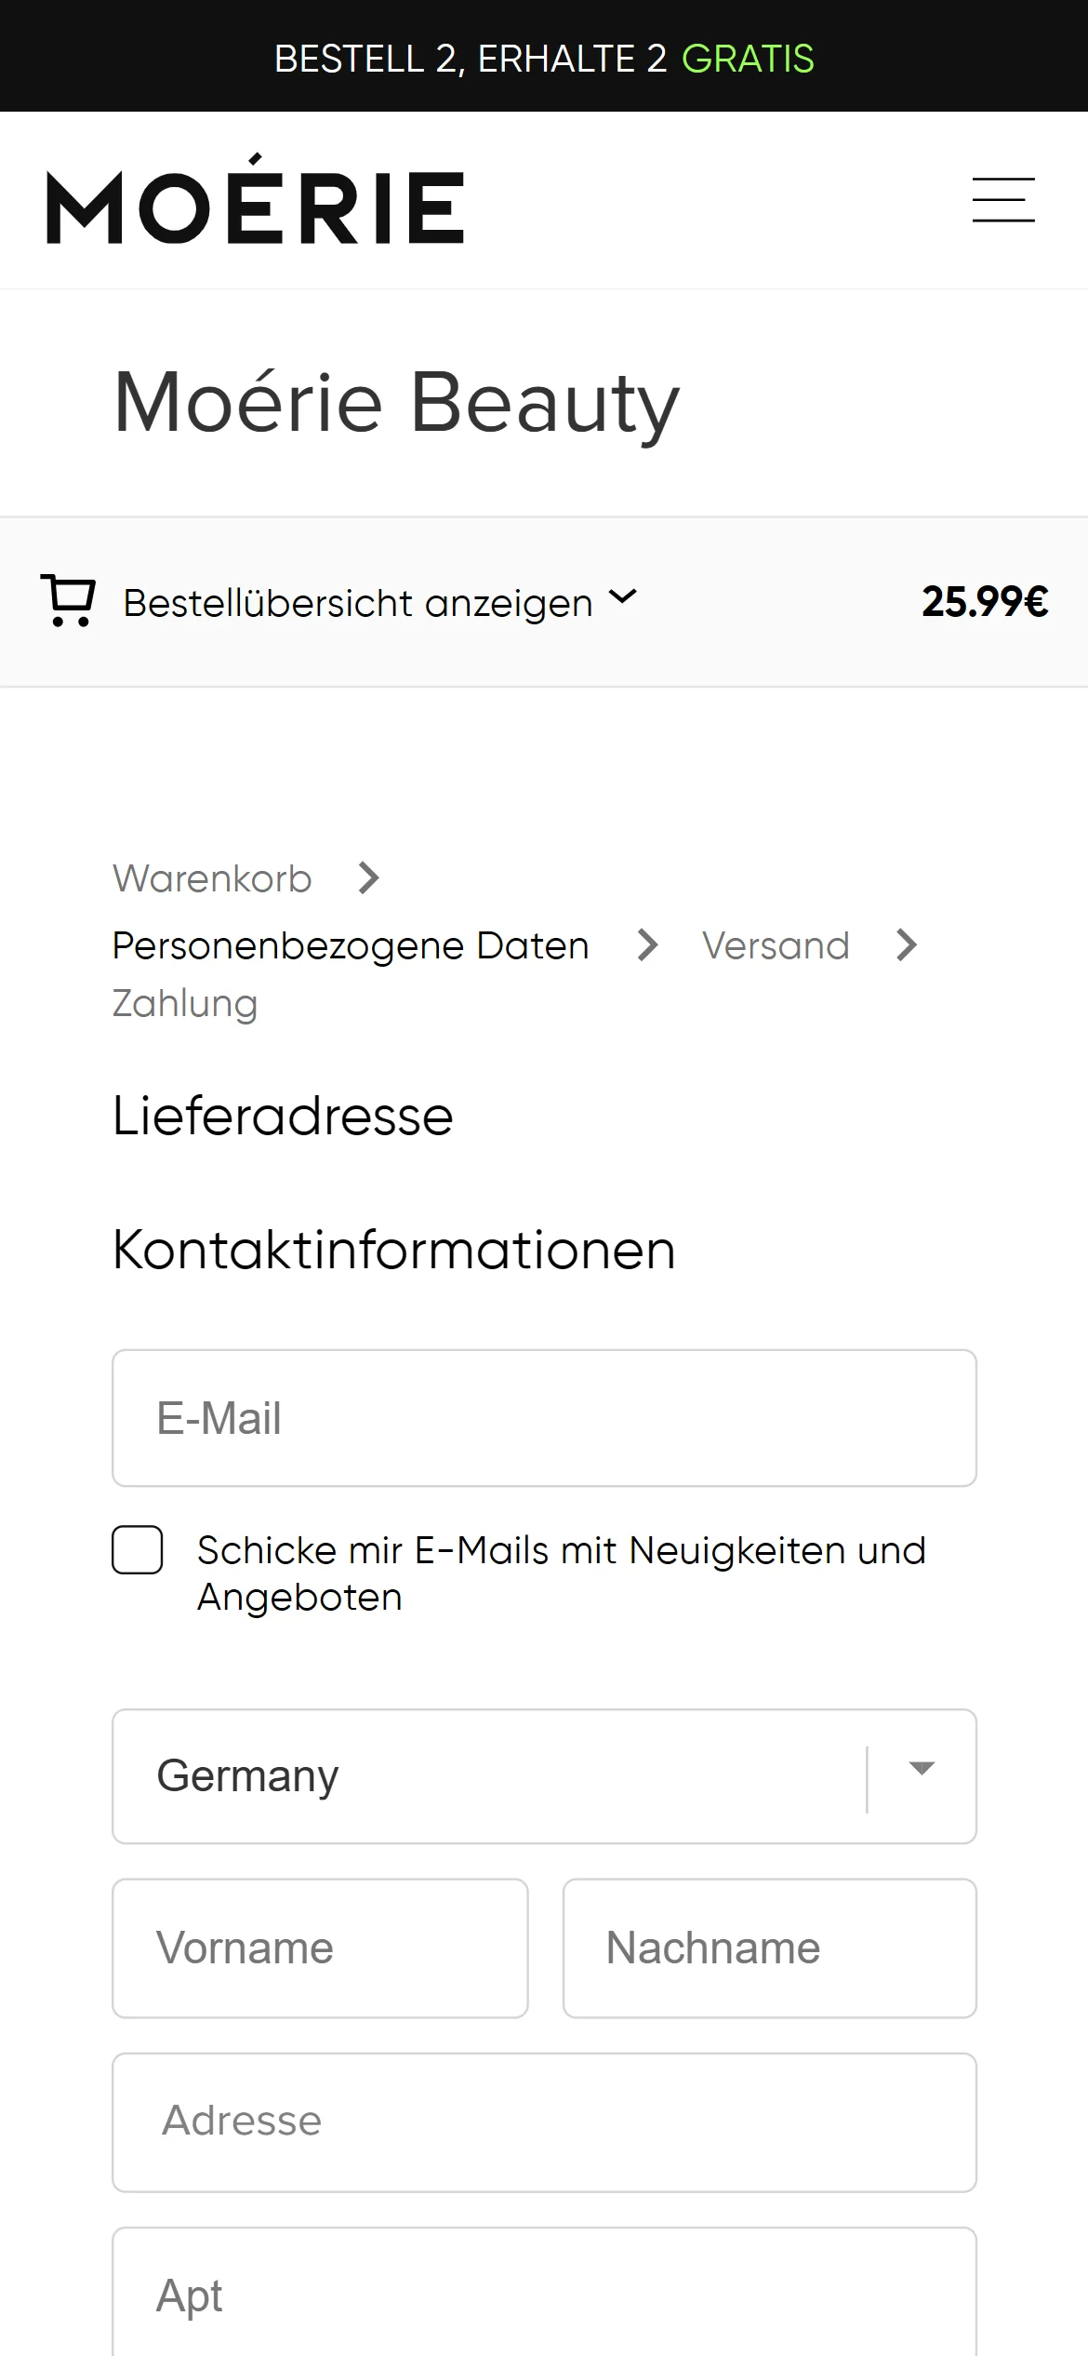The width and height of the screenshot is (1088, 2356).
Task: Go to the Warenkorb breadcrumb step
Action: pos(212,878)
